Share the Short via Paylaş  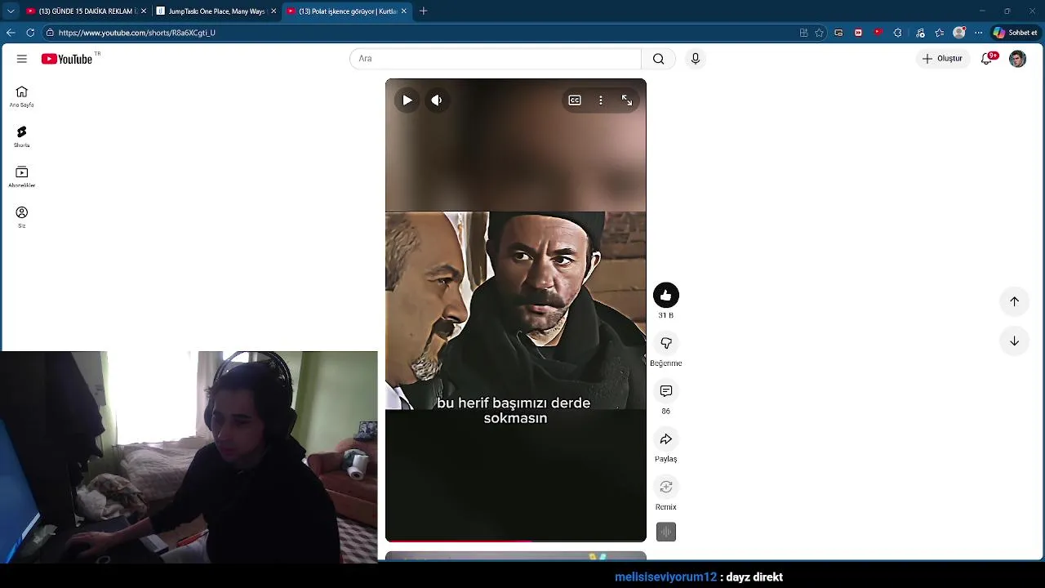point(666,439)
